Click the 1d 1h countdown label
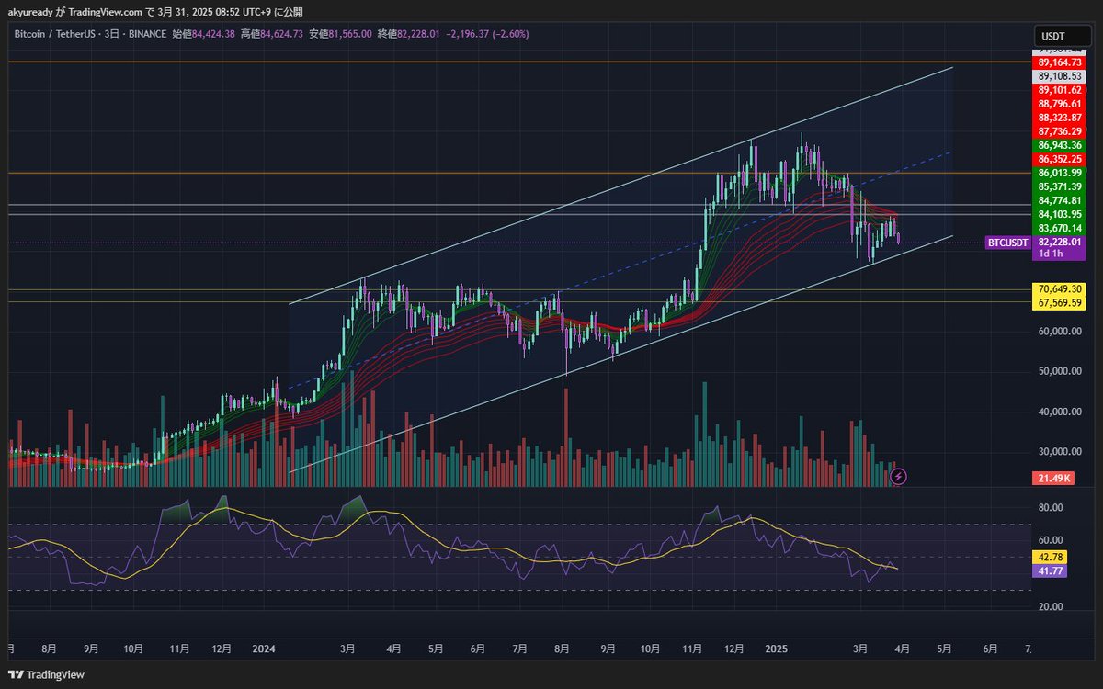 point(1049,254)
